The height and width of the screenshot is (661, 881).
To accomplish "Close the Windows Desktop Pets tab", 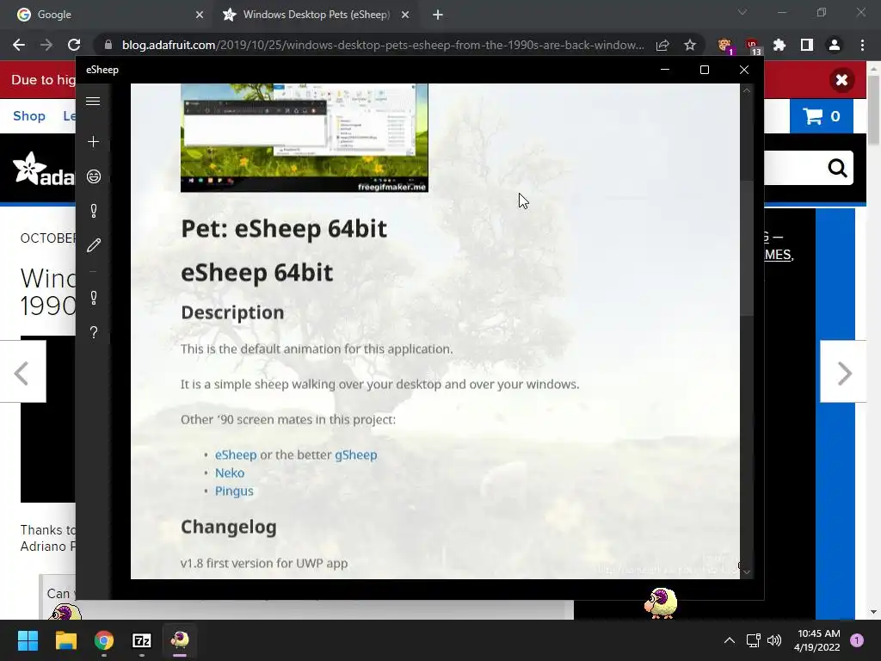I will pos(404,15).
